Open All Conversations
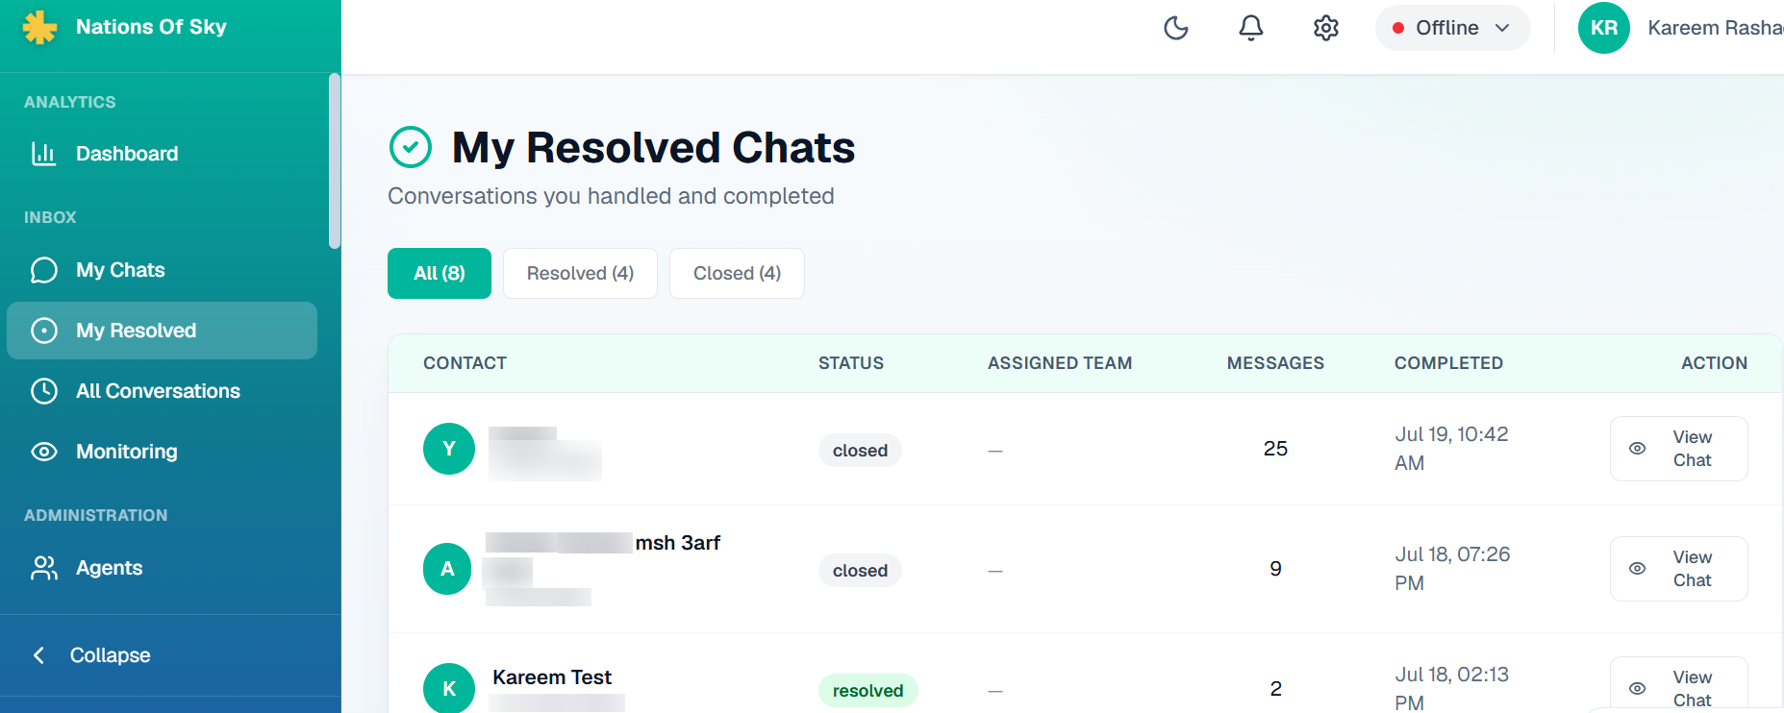The width and height of the screenshot is (1784, 713). pyautogui.click(x=162, y=391)
